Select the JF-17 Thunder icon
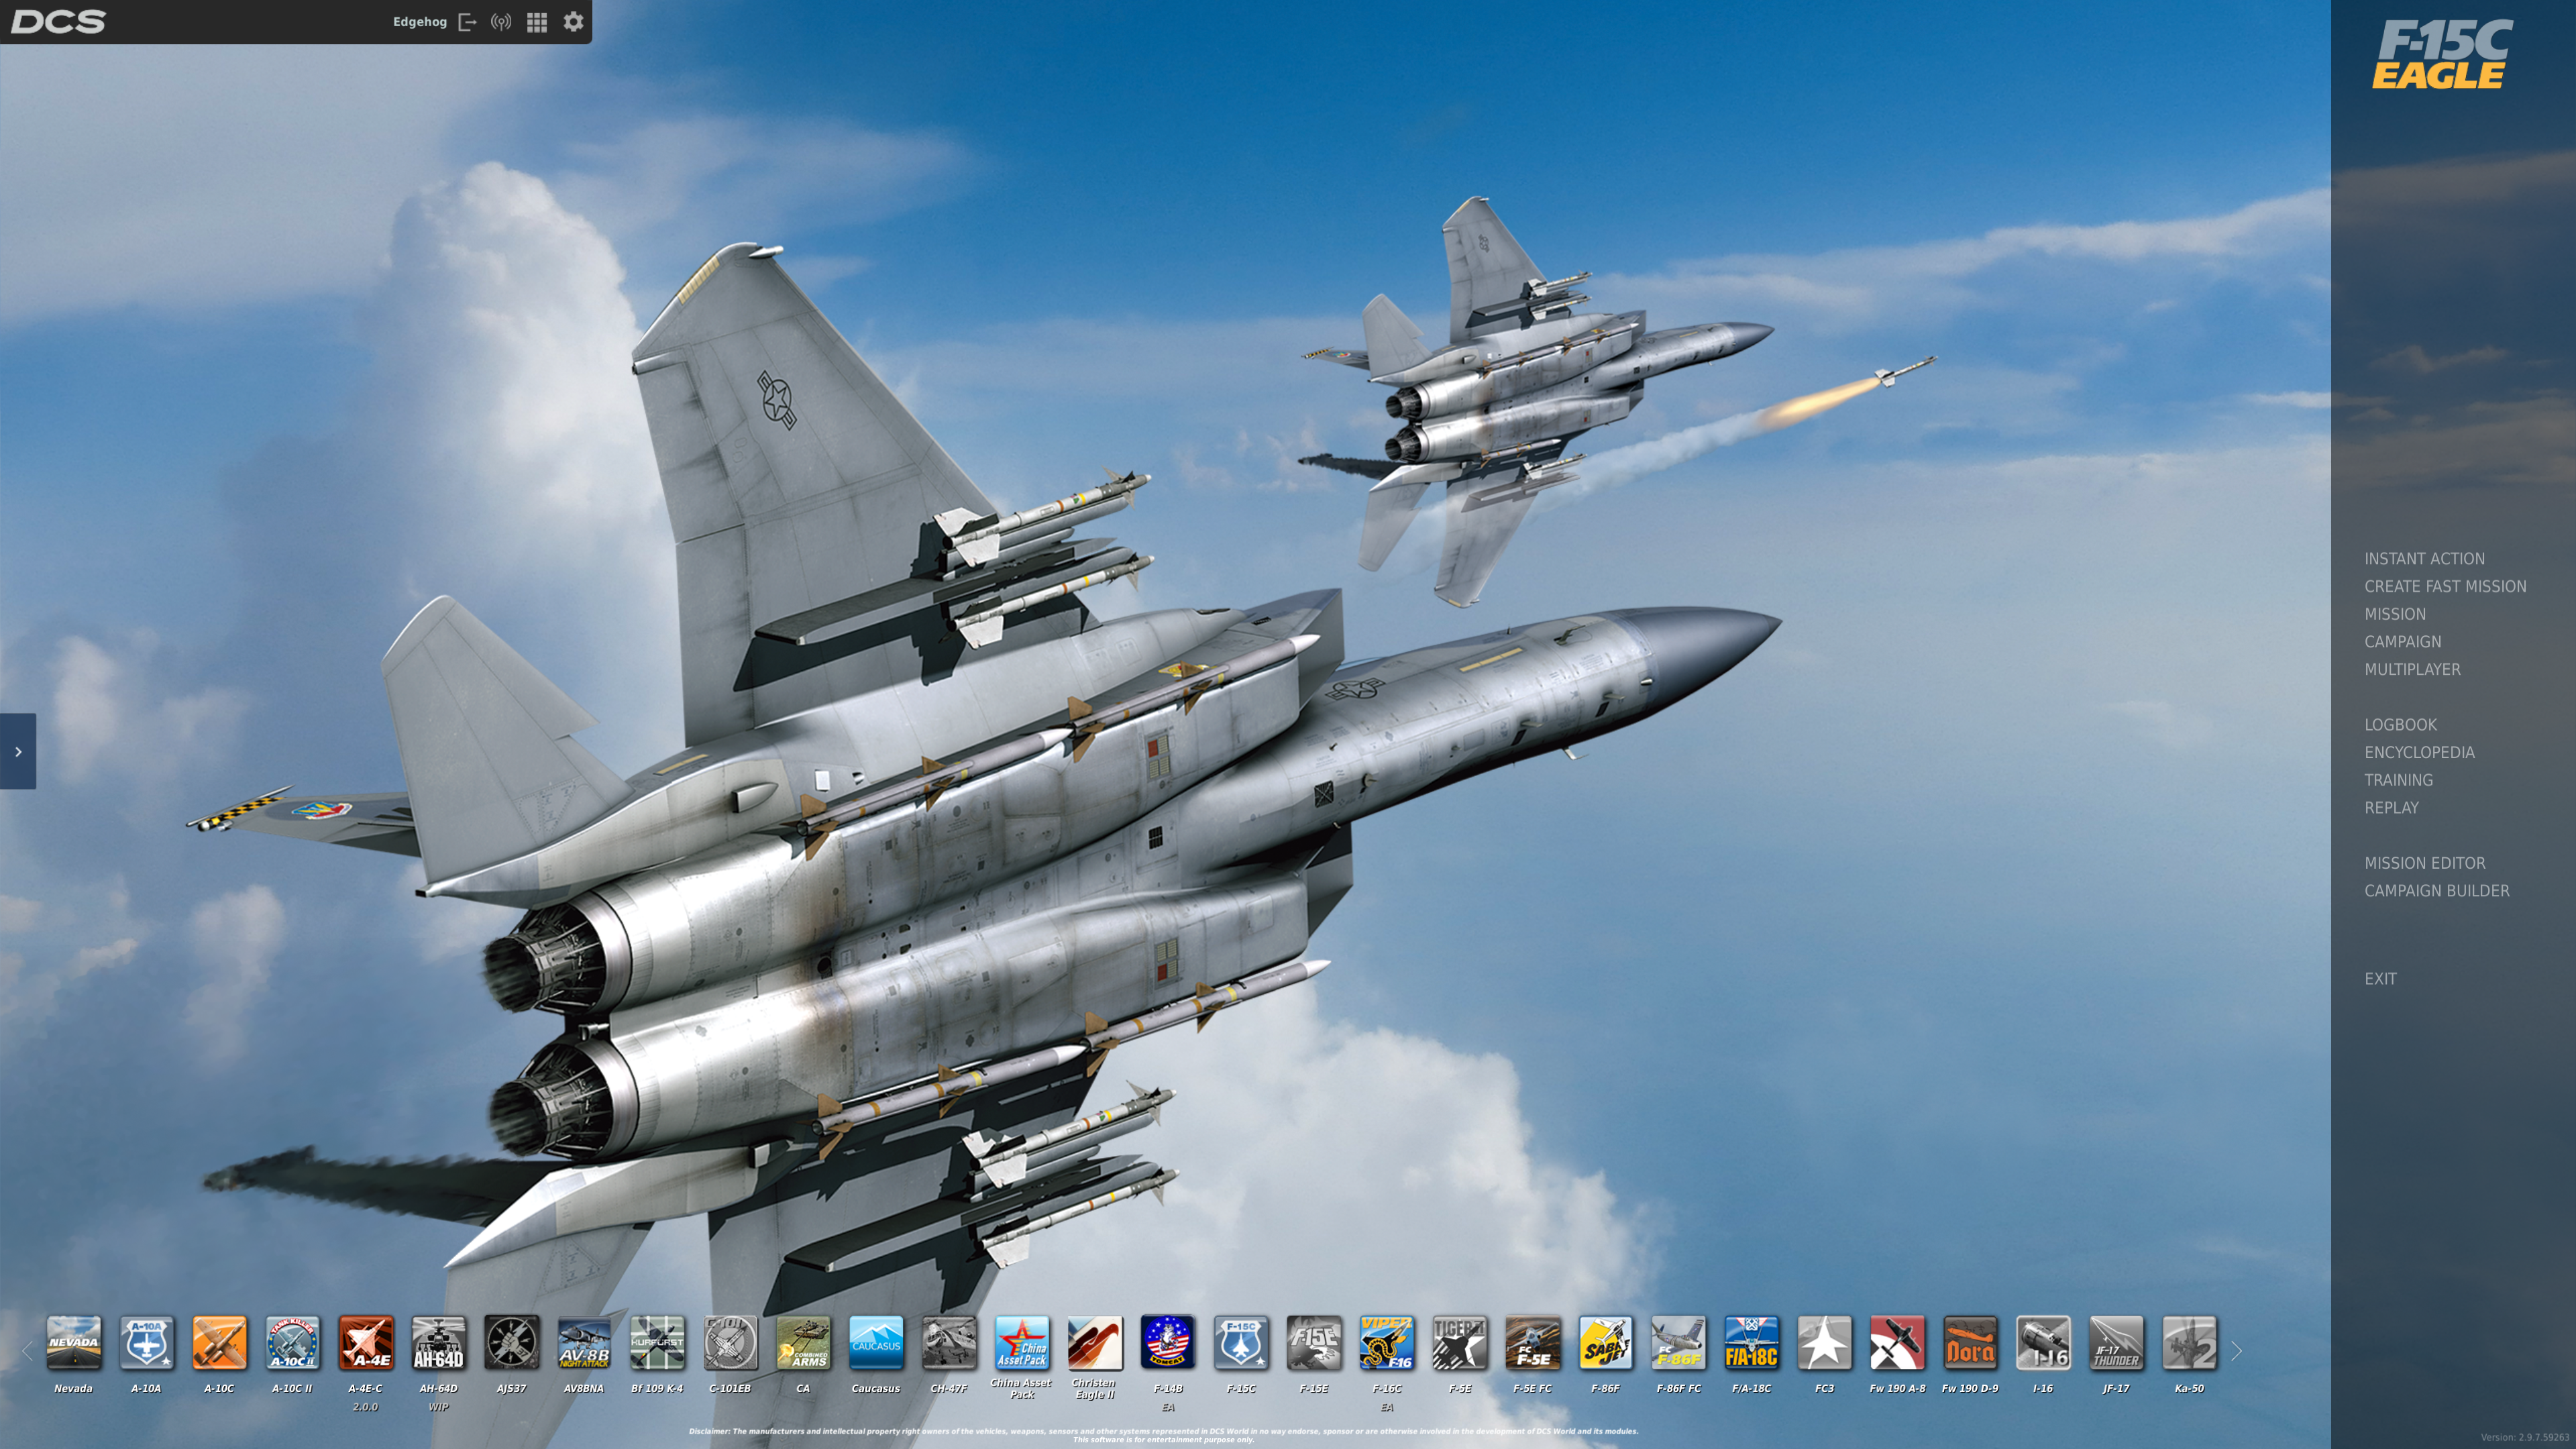Viewport: 2576px width, 1449px height. click(2117, 1342)
